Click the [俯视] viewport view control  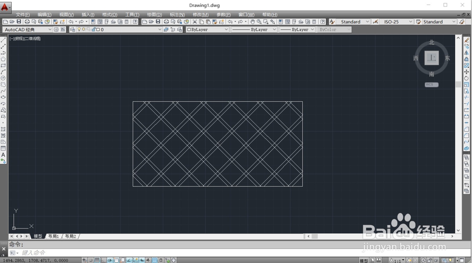[19, 39]
